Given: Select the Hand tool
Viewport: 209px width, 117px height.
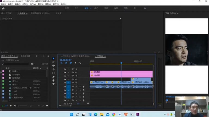Looking at the screenshot, I should click(x=54, y=81).
